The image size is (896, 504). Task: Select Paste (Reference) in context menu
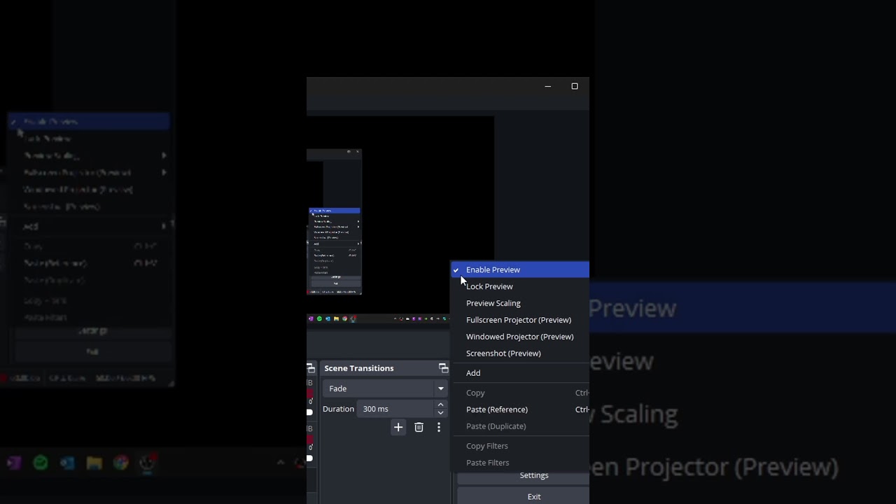click(519, 409)
